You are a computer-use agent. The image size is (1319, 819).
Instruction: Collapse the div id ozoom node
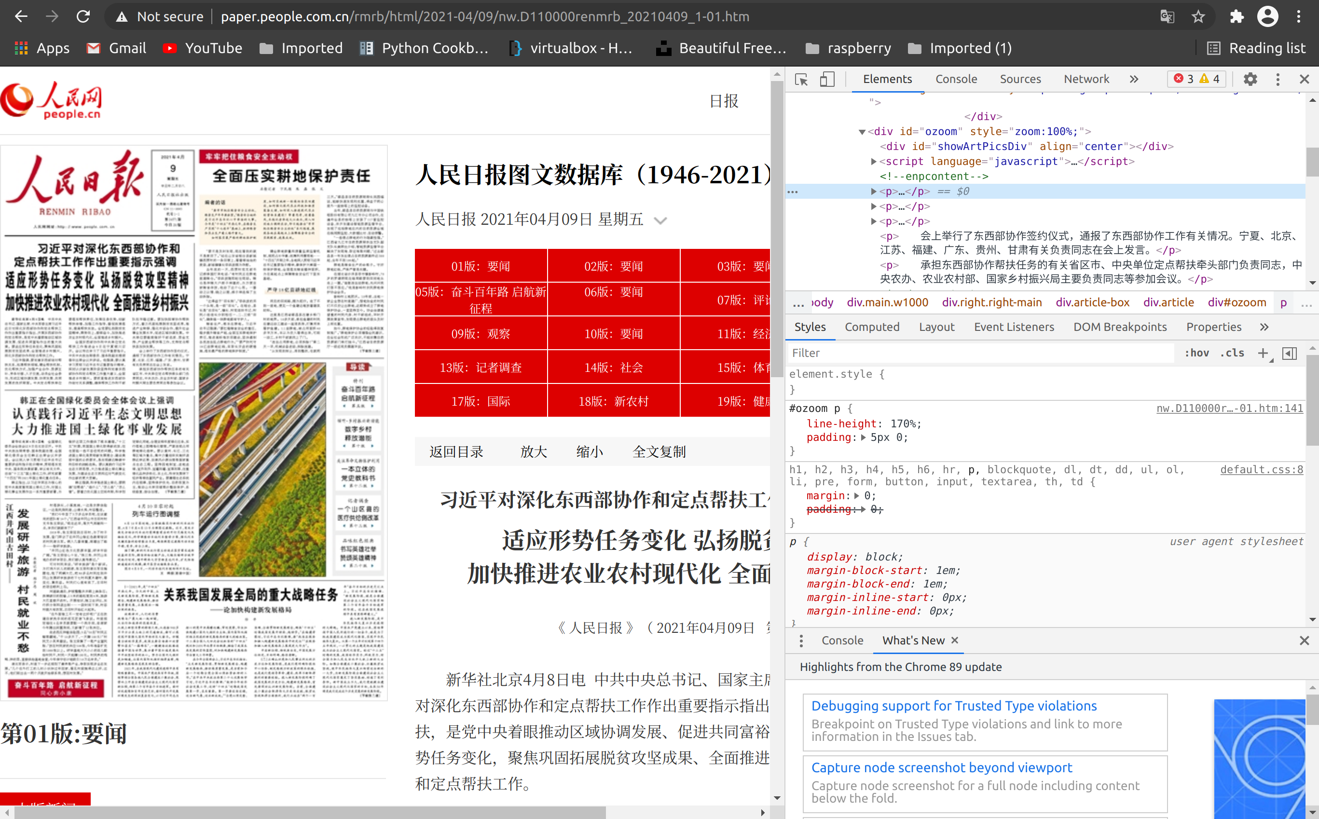[862, 132]
